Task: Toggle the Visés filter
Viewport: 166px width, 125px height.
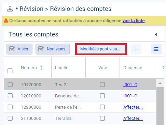Action: pyautogui.click(x=19, y=49)
